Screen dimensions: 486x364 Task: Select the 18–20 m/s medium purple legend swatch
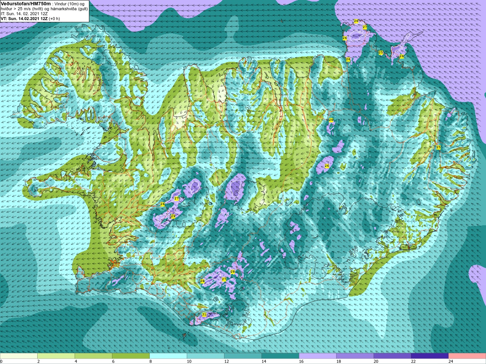coord(355,356)
